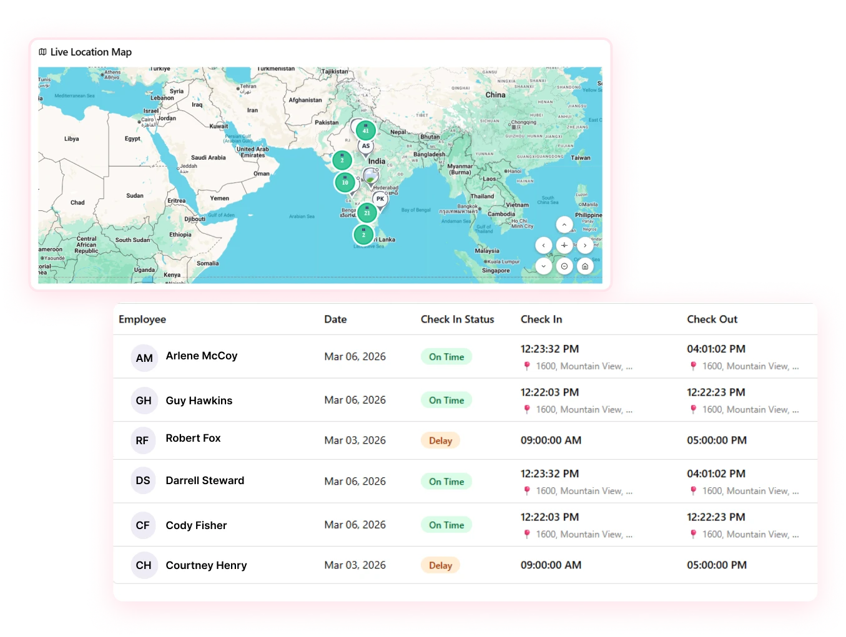This screenshot has height=637, width=846.
Task: Click Cody Fisher's On Time status badge
Action: click(446, 525)
